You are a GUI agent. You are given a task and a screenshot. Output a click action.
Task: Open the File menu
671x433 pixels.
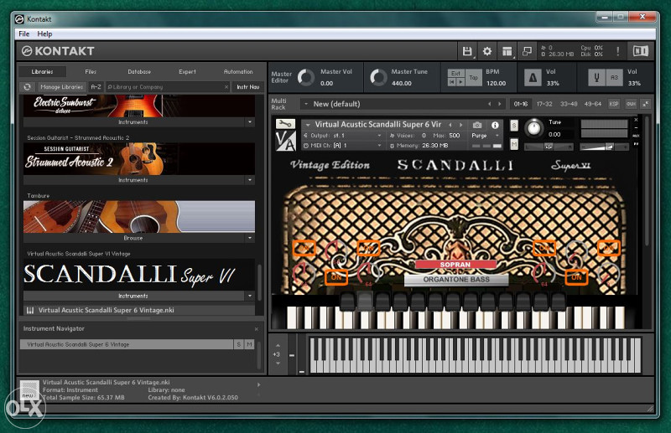coord(24,34)
